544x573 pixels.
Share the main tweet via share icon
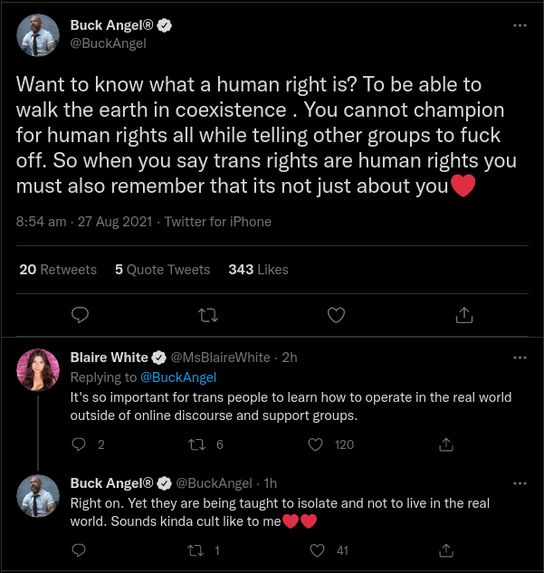coord(464,315)
